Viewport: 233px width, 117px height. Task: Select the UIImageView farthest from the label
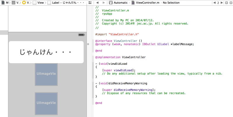coord(46,104)
